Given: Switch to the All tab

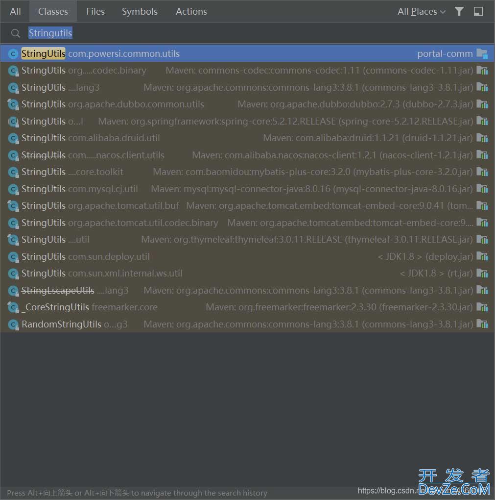Looking at the screenshot, I should click(15, 11).
